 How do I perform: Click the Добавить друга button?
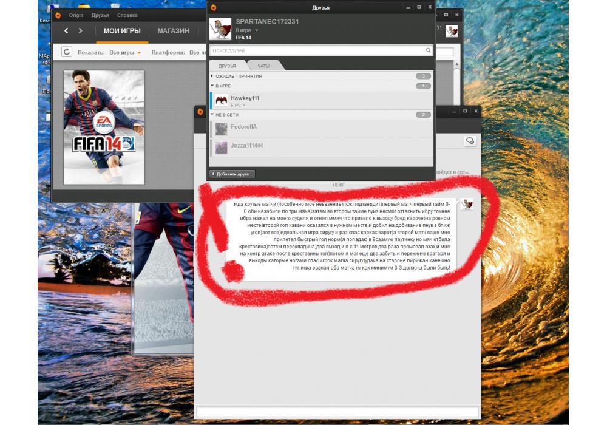[232, 174]
